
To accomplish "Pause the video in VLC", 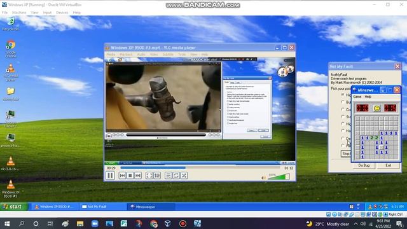I will (110, 176).
